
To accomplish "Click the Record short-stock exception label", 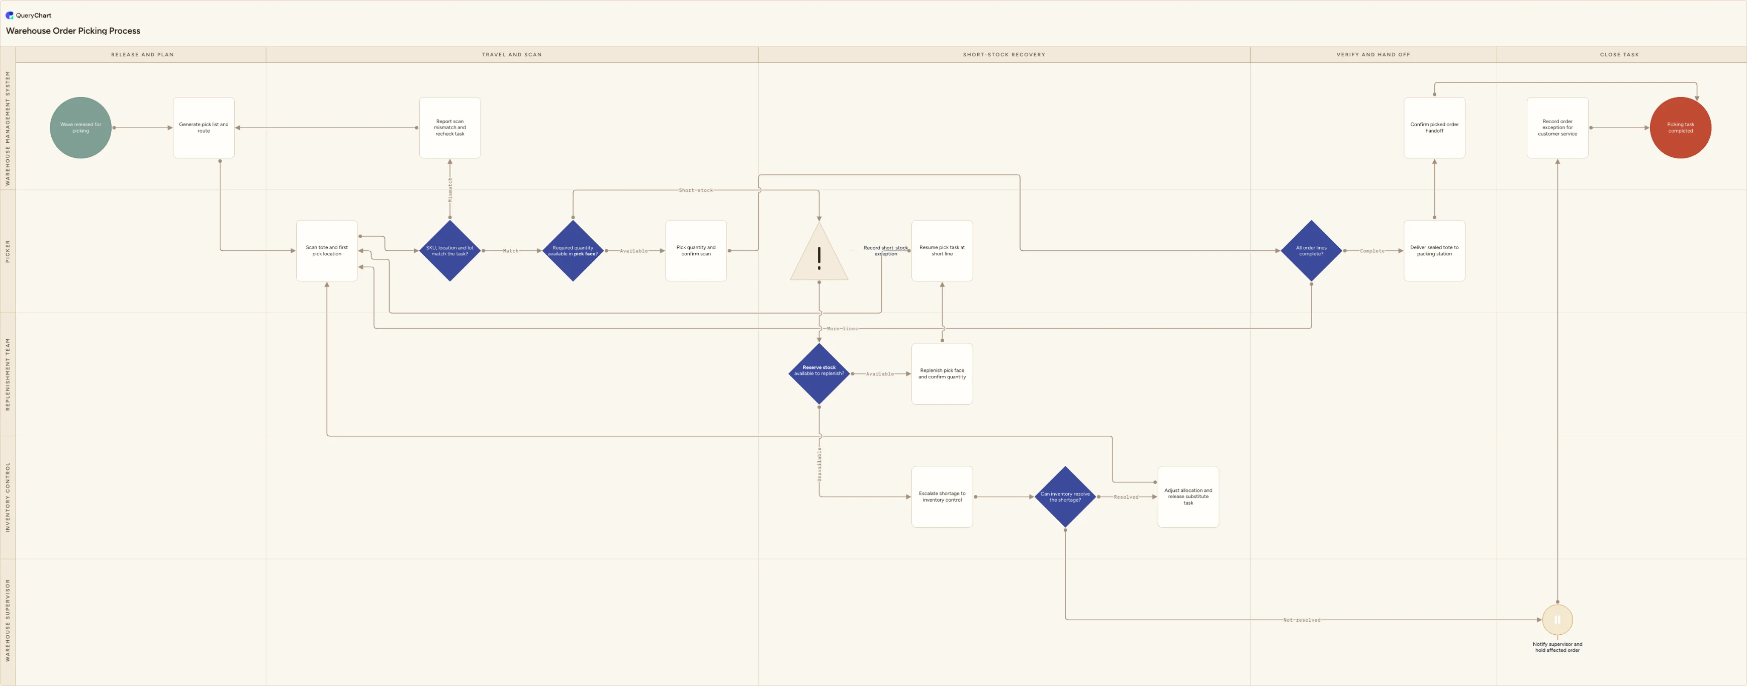I will pos(886,251).
